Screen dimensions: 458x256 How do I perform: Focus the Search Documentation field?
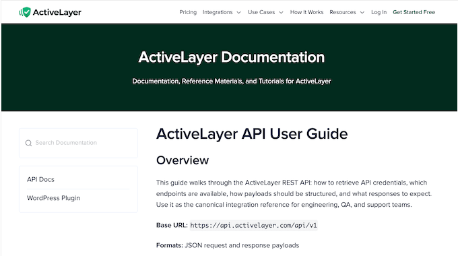(78, 143)
